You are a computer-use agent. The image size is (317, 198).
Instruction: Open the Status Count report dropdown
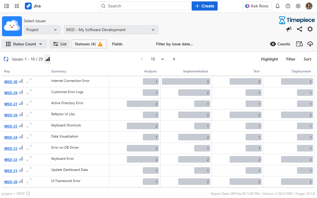(24, 44)
